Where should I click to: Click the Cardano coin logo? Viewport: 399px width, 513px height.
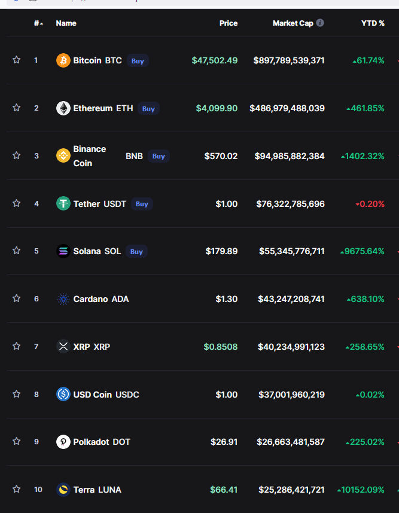coord(63,299)
